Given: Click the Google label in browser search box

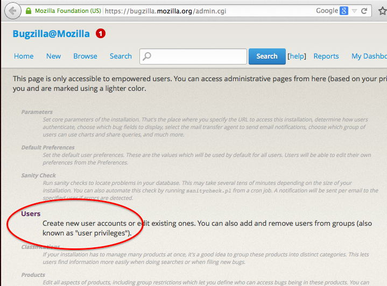Looking at the screenshot, I should click(327, 11).
